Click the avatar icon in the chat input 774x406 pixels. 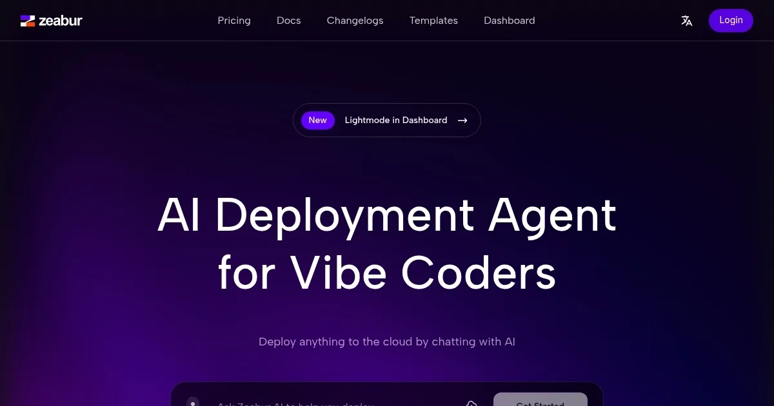193,402
